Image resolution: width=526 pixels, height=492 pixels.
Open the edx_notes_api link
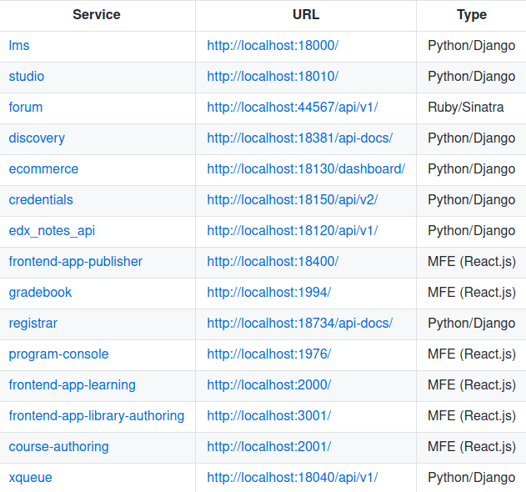(52, 231)
